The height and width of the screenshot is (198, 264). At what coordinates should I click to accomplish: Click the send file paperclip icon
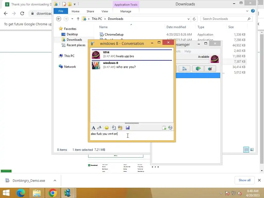114,128
